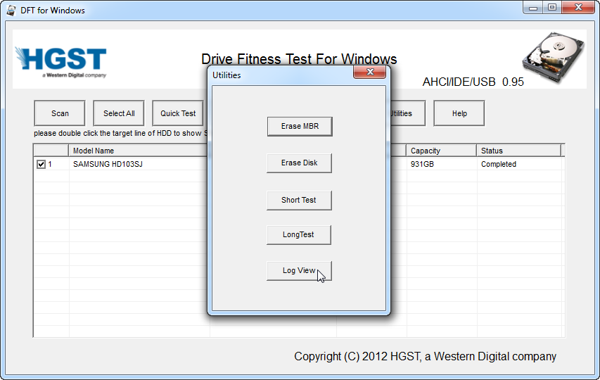Close the DFT for Windows window
Screen dimensions: 600x380
click(x=579, y=7)
